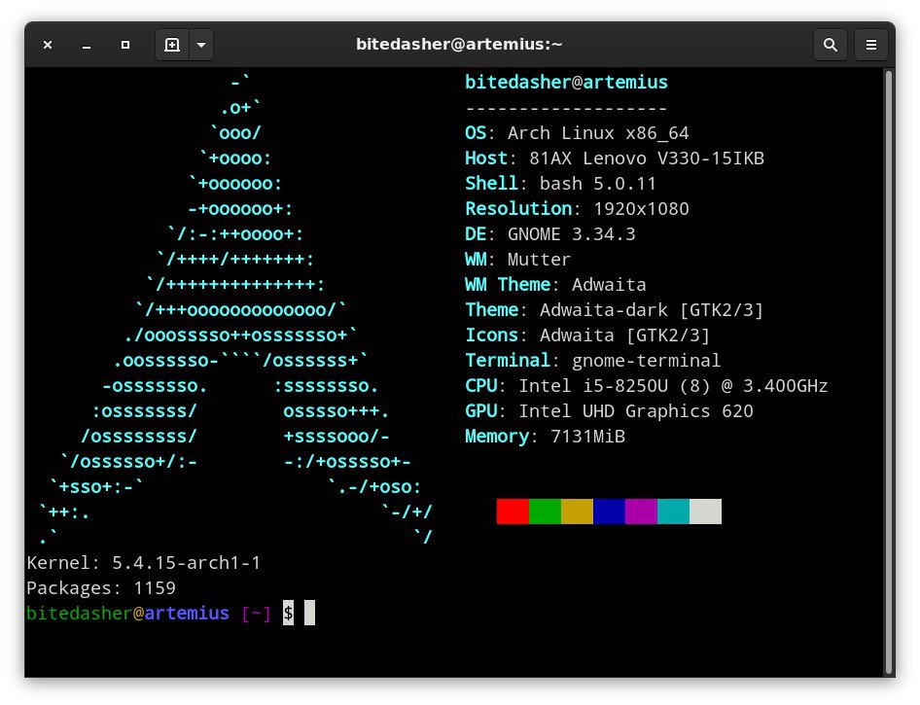Click the blue artemius hostname in prompt

pyautogui.click(x=187, y=613)
